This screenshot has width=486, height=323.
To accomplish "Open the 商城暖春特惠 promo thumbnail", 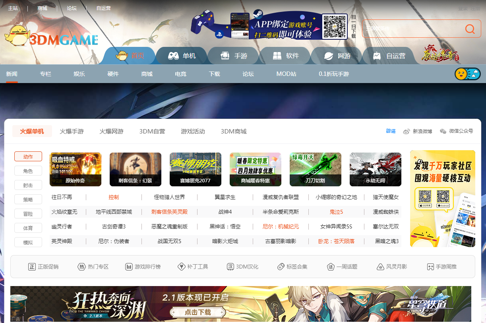I will [x=256, y=170].
